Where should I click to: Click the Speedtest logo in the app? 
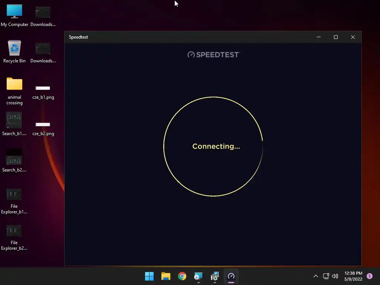coord(213,55)
